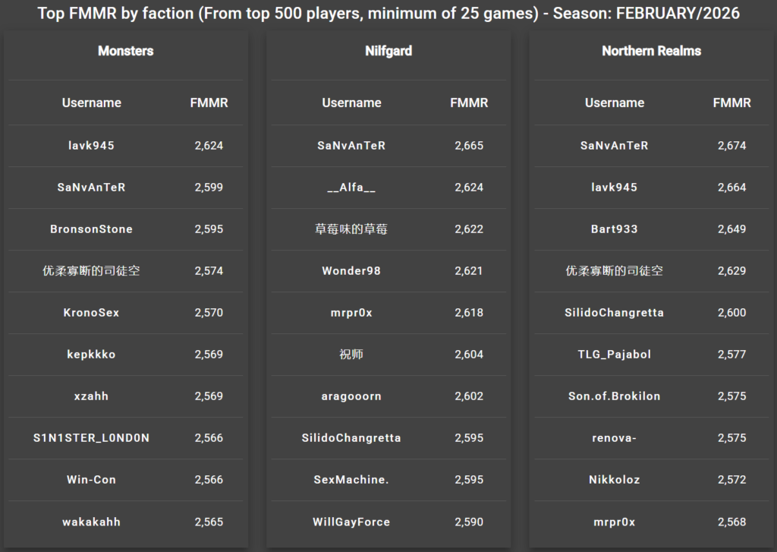Select BronsonStone in the Monsters list
The width and height of the screenshot is (777, 552).
coord(91,229)
